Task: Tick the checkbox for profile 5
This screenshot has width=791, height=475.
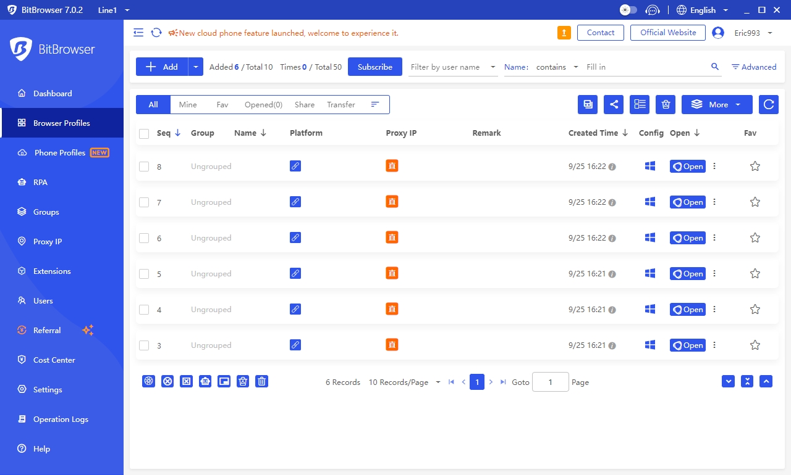Action: click(x=144, y=274)
